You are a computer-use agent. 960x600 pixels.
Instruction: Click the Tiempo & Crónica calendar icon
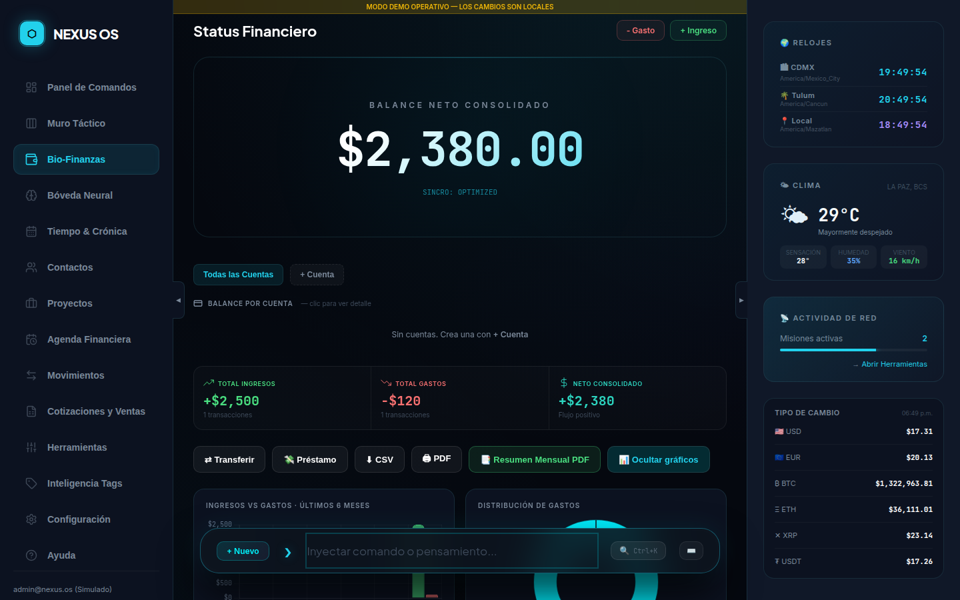pyautogui.click(x=31, y=231)
